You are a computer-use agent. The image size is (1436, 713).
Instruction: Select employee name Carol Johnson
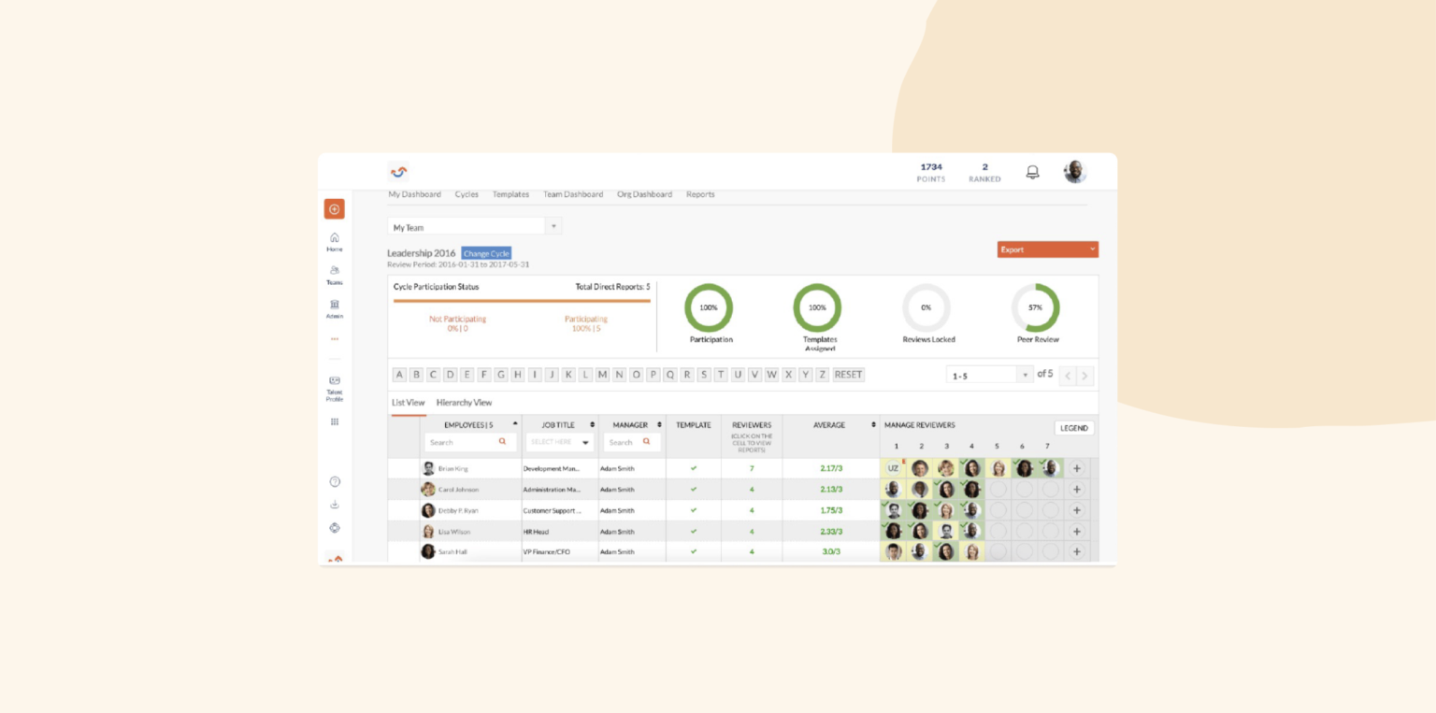458,490
